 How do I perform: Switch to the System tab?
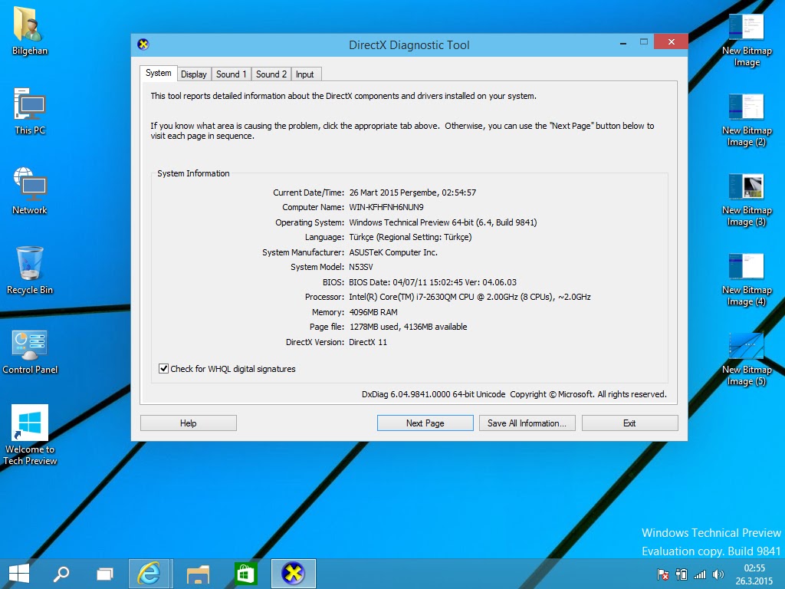click(x=158, y=73)
